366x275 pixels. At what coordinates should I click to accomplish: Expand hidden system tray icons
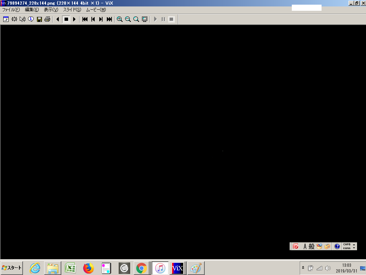pyautogui.click(x=303, y=268)
